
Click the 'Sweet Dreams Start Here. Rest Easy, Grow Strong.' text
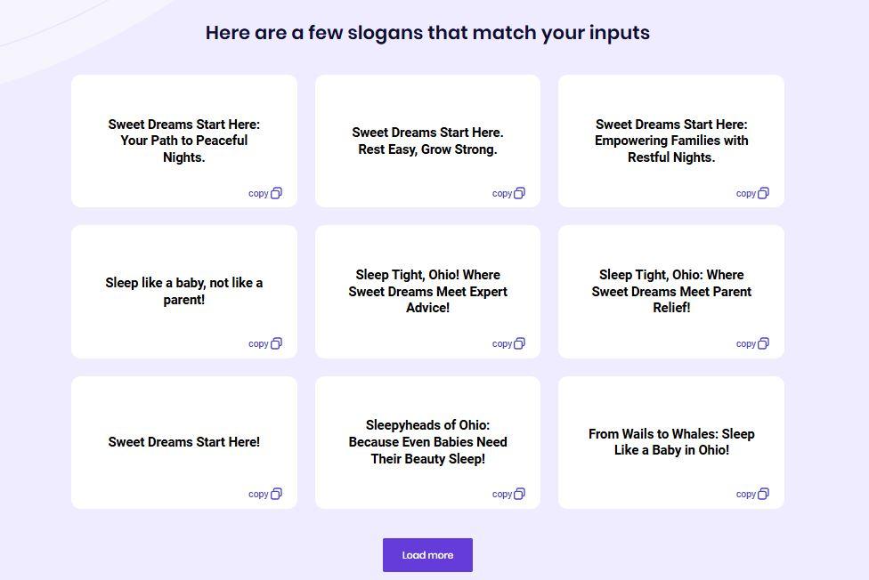(x=427, y=141)
